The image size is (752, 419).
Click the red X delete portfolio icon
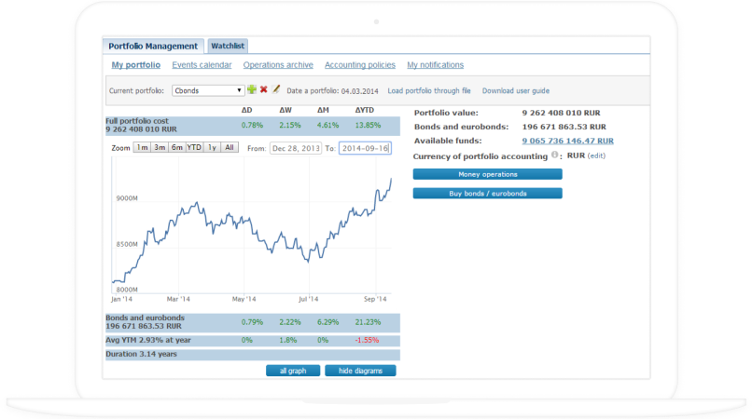pyautogui.click(x=264, y=90)
